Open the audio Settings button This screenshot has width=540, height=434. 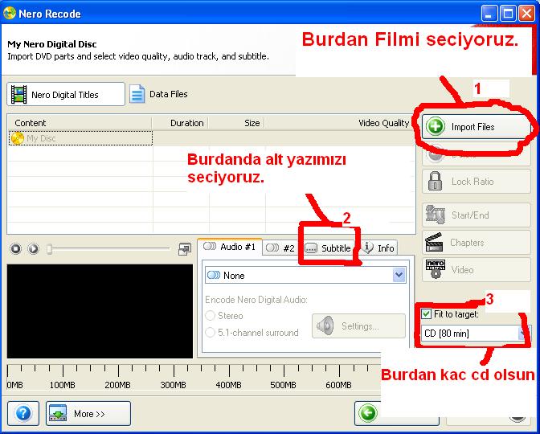[358, 325]
